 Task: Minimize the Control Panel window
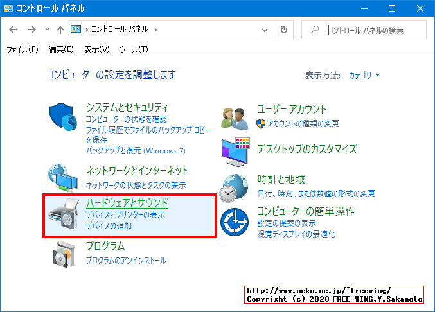[364, 8]
